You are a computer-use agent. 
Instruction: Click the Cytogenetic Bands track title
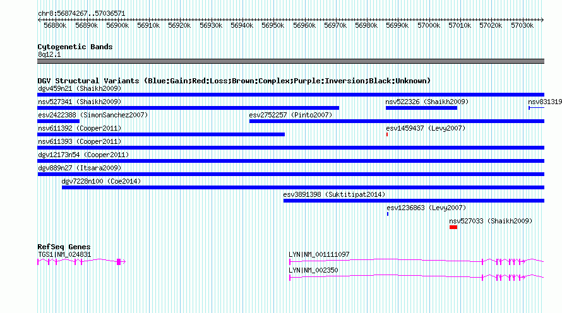click(75, 47)
